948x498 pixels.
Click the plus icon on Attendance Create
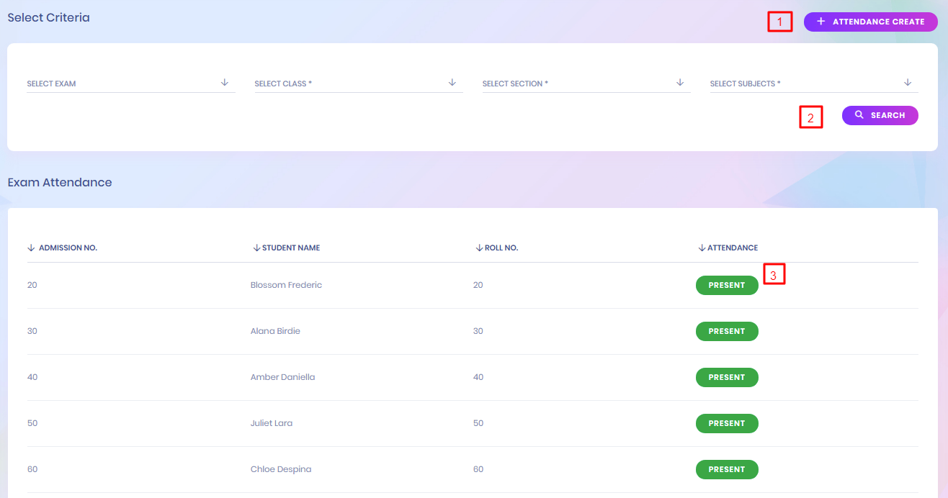[820, 22]
